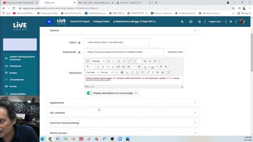Toggle the hamburger side navigation button
This screenshot has height=142, width=253.
point(49,22)
